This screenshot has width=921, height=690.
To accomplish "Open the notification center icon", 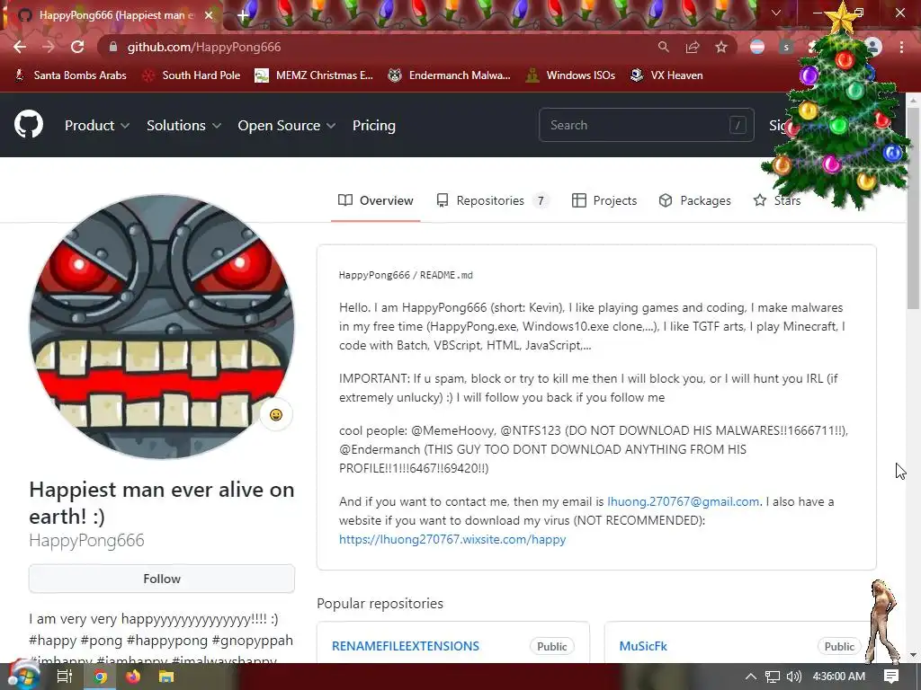I will (891, 677).
